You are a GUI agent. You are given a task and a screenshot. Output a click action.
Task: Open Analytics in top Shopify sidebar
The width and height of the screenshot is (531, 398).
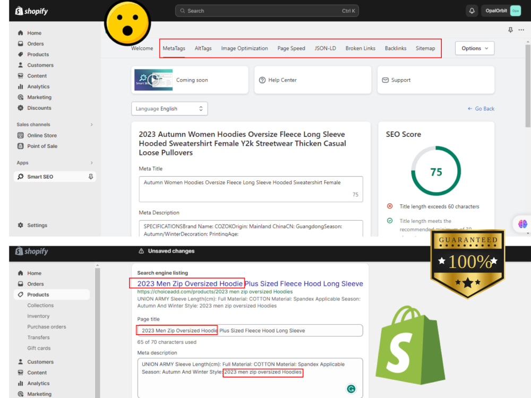point(38,86)
